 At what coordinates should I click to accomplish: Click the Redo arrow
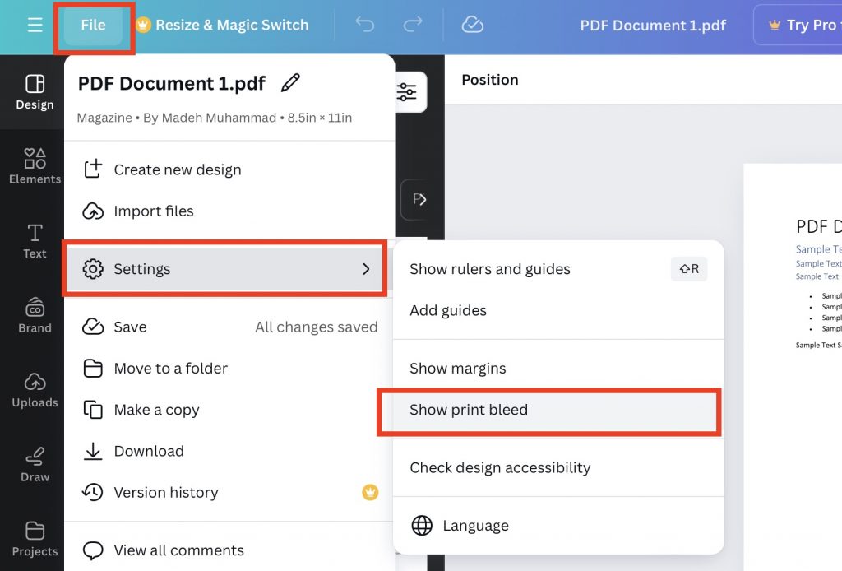click(415, 25)
